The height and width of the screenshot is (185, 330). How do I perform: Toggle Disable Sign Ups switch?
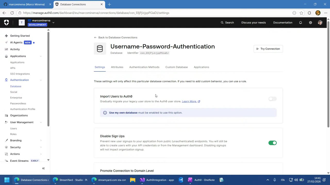coord(273,143)
